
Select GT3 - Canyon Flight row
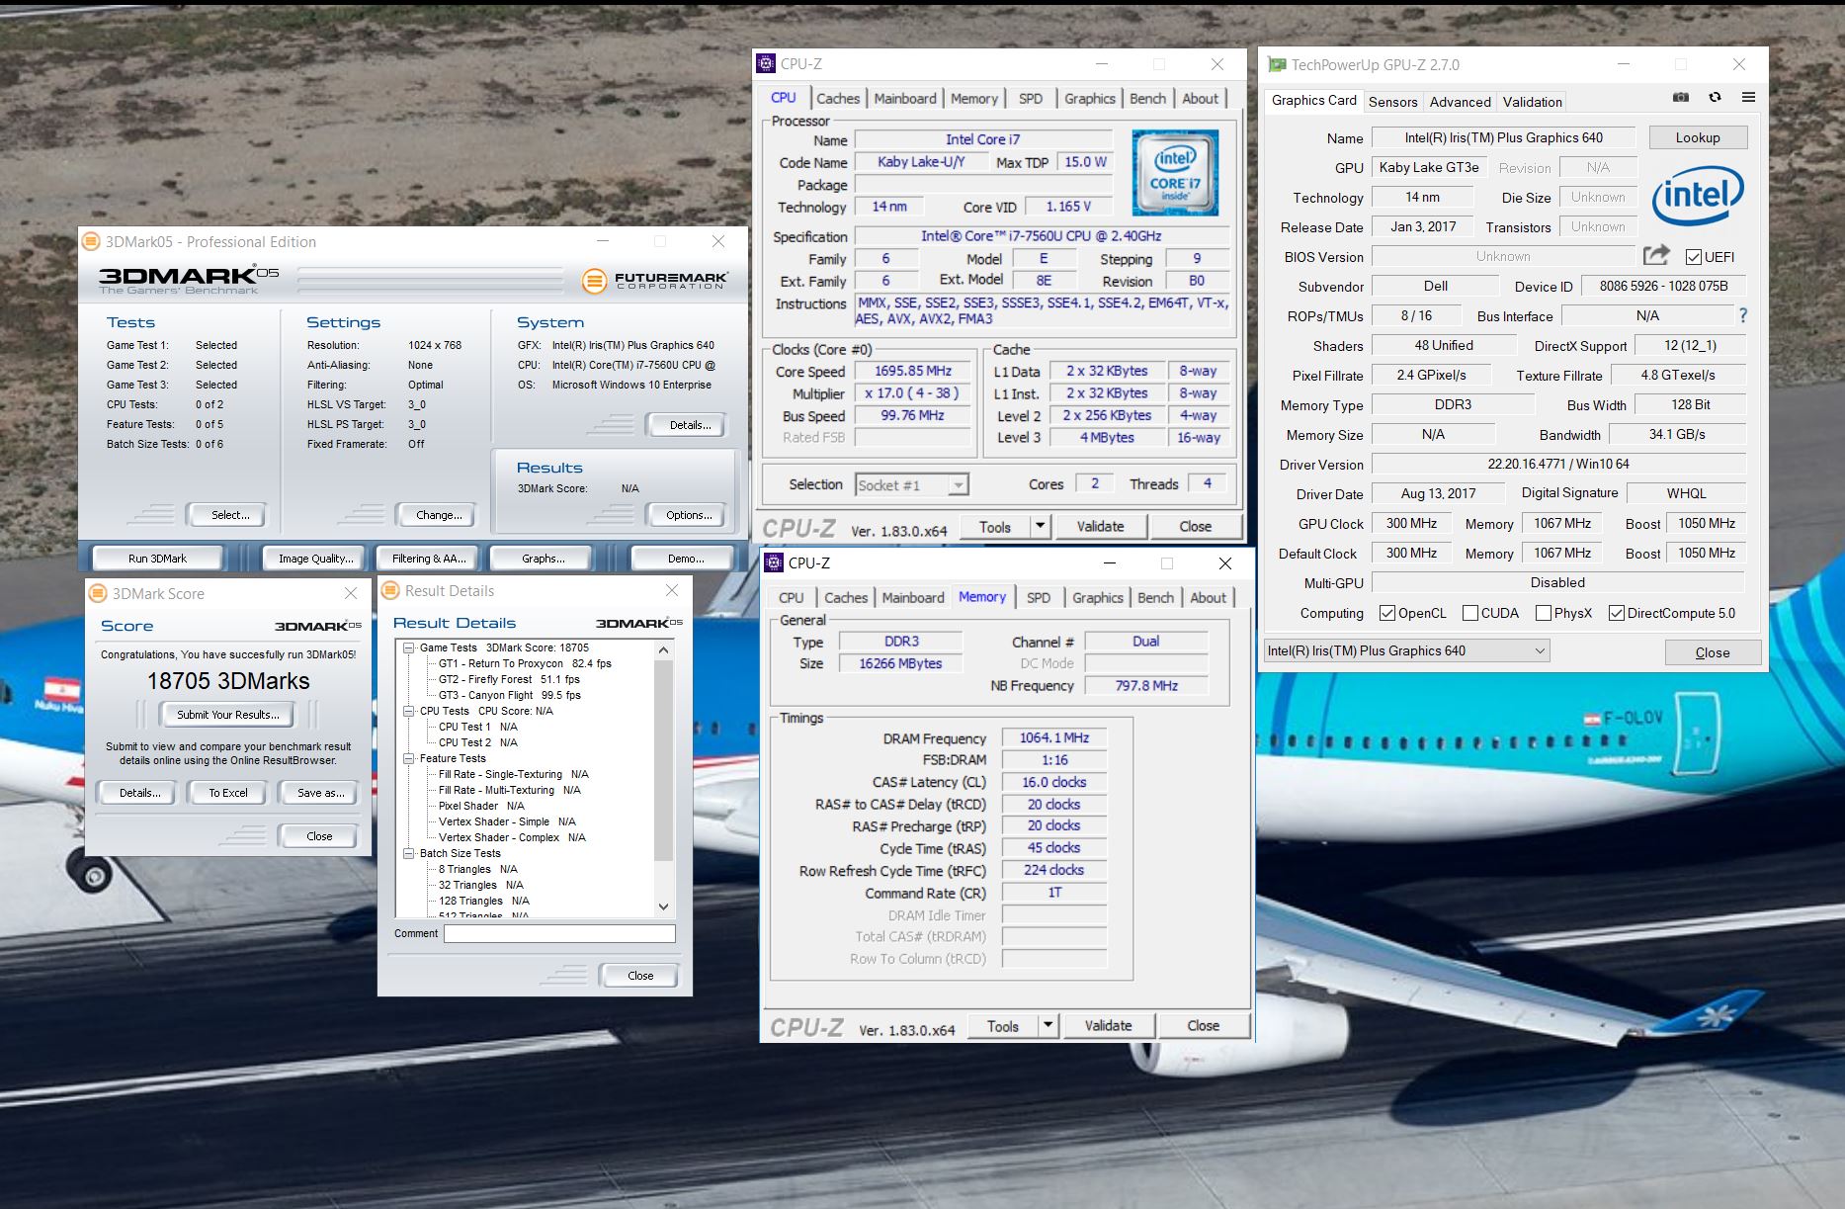click(510, 695)
